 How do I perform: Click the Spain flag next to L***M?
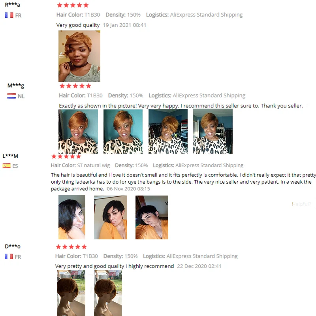pos(7,166)
